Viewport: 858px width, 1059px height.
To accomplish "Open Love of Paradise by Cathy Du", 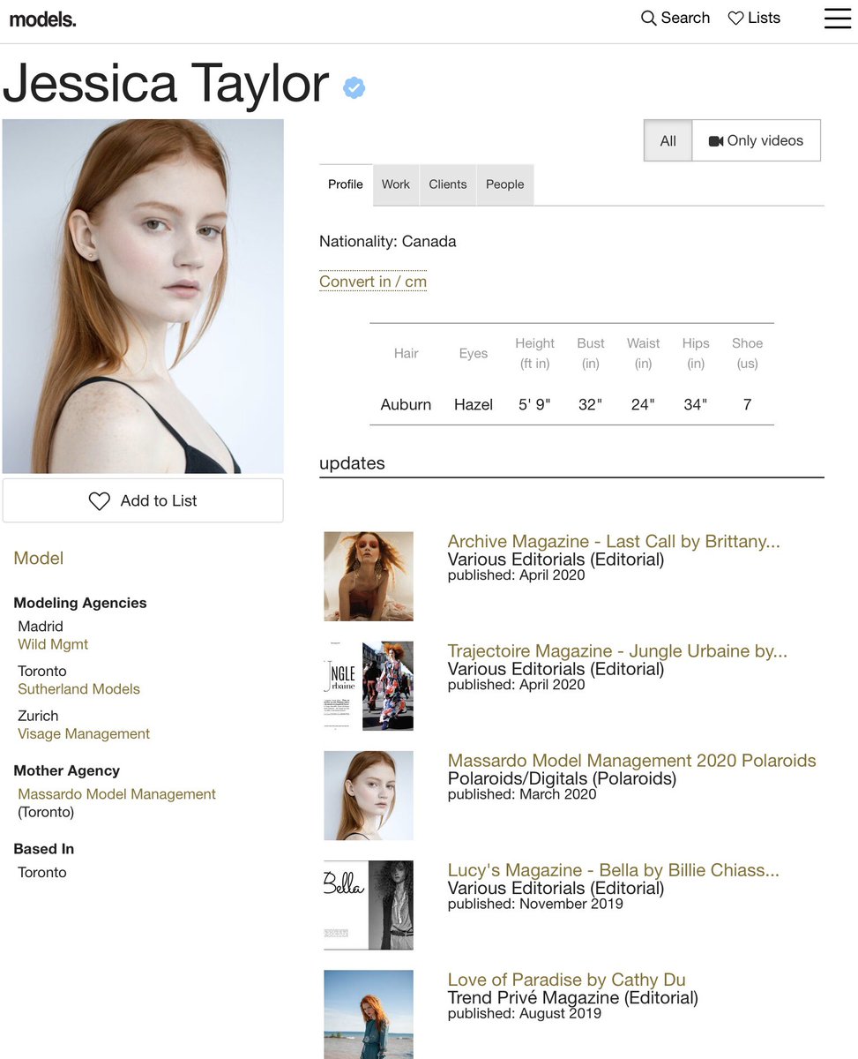I will (567, 980).
